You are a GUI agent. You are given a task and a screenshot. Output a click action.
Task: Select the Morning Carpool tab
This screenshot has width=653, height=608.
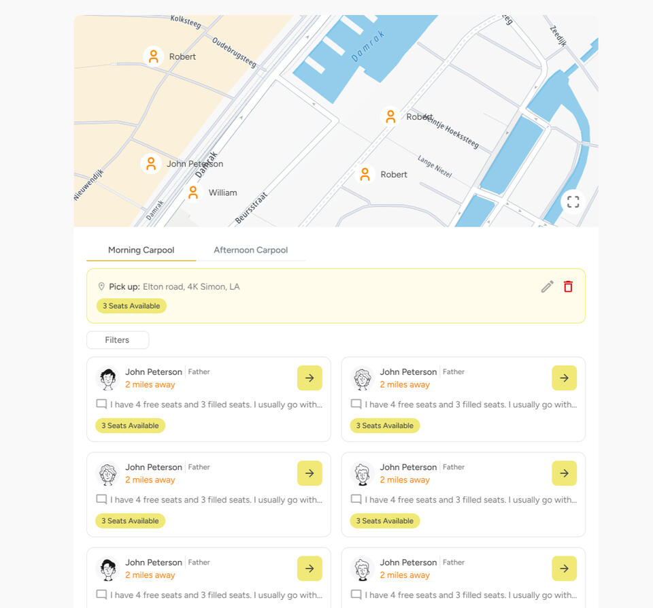(x=141, y=250)
